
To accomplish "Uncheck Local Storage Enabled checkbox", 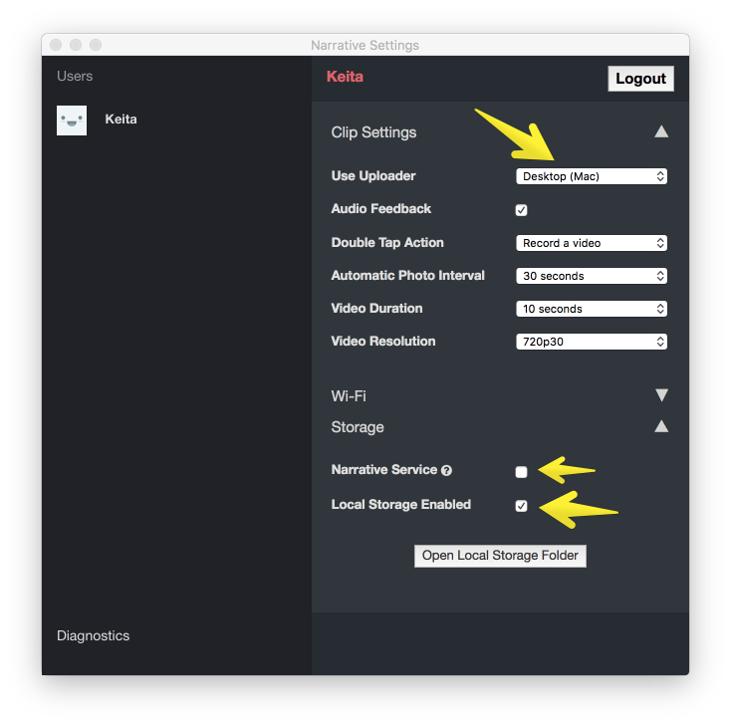I will (x=521, y=506).
